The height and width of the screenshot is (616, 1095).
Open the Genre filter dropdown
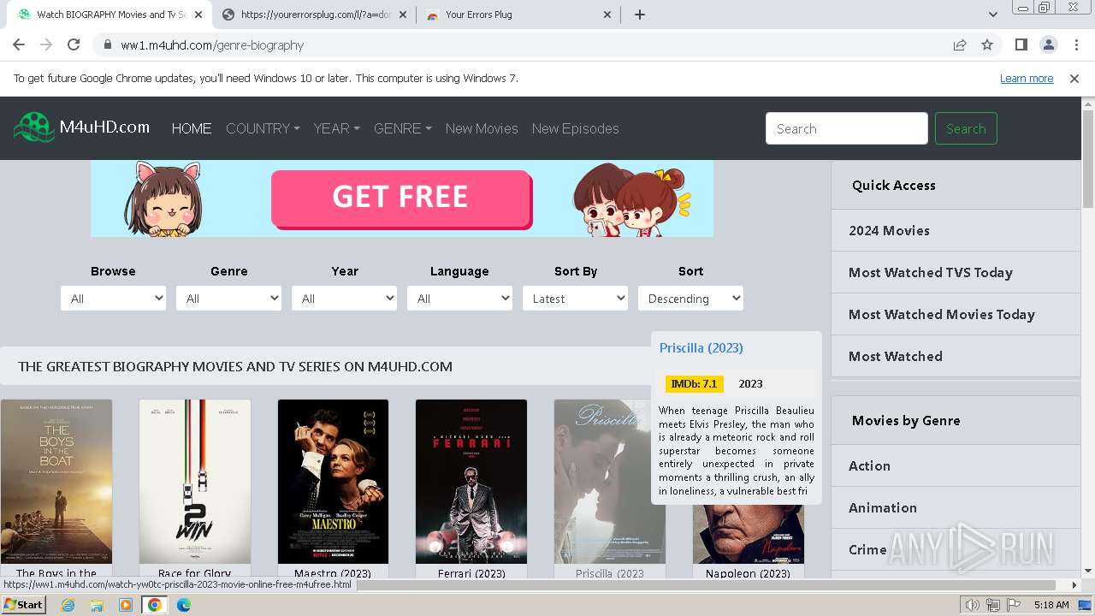pyautogui.click(x=228, y=299)
